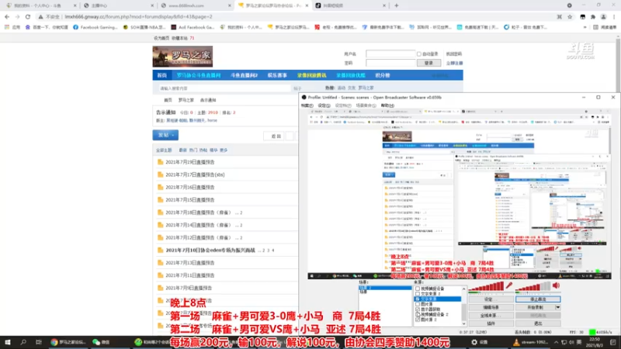Open a new browser tab
Screen dimensions: 621x349
(397, 5)
